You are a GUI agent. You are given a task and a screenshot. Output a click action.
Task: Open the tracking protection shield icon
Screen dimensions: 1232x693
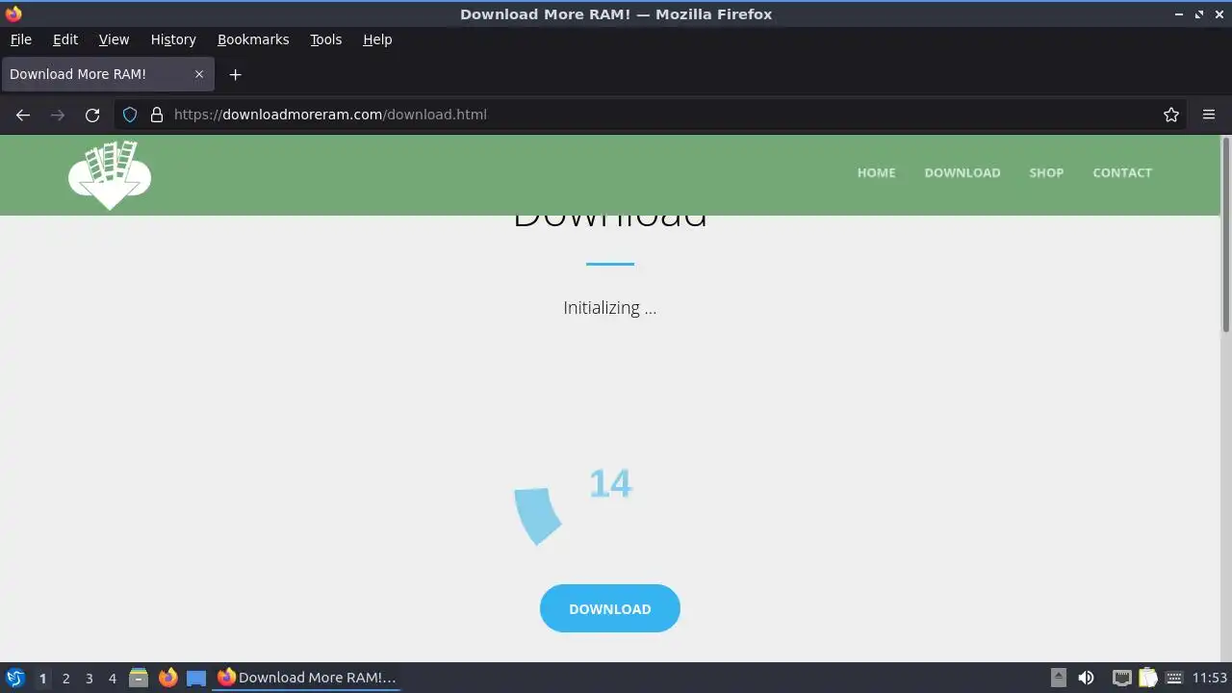tap(130, 115)
